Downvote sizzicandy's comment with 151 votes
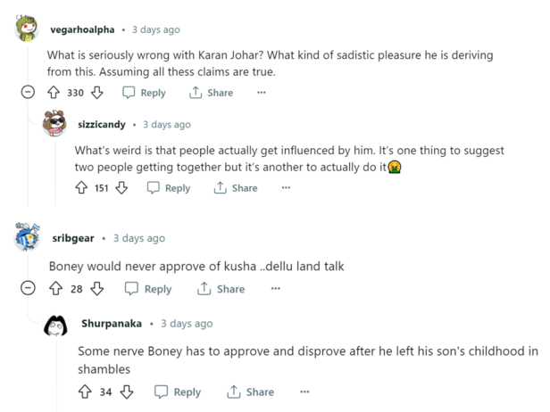Image resolution: width=550 pixels, height=412 pixels. [x=121, y=188]
